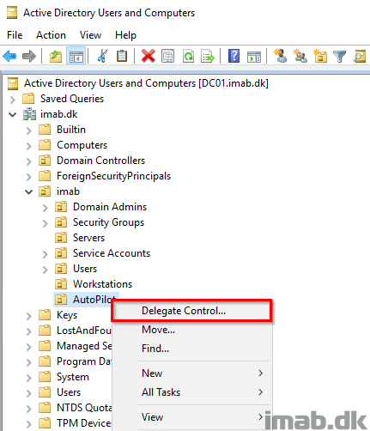Select the Saved Queries tree item
Screen dimensions: 370x431
[x=72, y=99]
